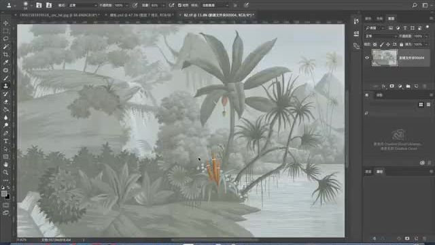Select the Zoom tool in toolbar
The height and width of the screenshot is (245, 435).
(5, 172)
